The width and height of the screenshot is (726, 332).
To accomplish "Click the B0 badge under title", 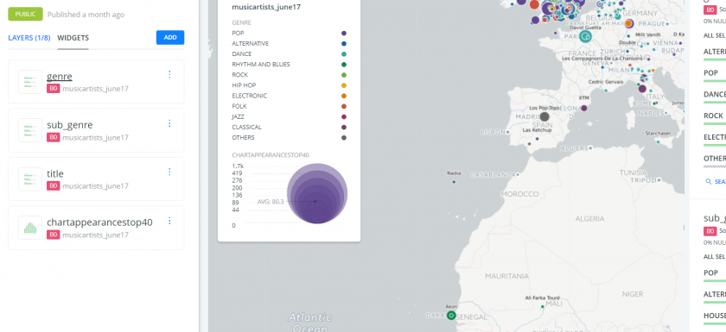I will [54, 186].
